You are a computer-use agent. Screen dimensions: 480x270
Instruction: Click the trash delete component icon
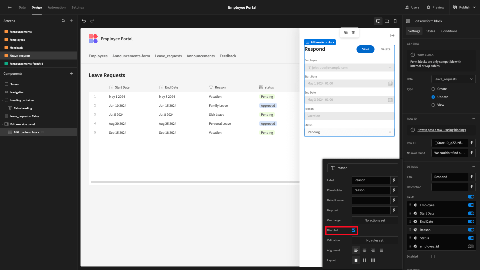click(353, 32)
